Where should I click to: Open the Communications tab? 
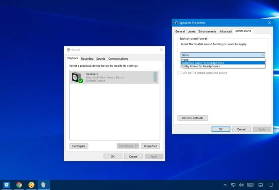[118, 59]
